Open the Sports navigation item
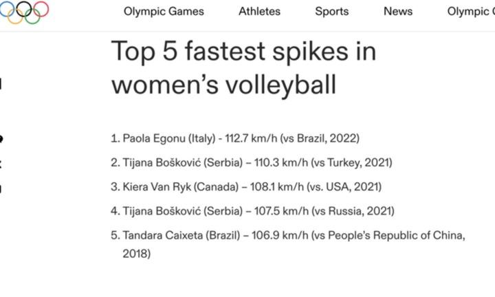The width and height of the screenshot is (495, 297). point(331,11)
